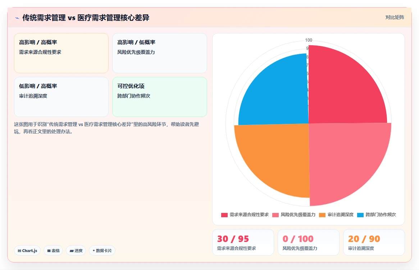Toggle 风险优先级覆盖力 legend swatch
Image resolution: width=419 pixels, height=270 pixels.
point(275,215)
